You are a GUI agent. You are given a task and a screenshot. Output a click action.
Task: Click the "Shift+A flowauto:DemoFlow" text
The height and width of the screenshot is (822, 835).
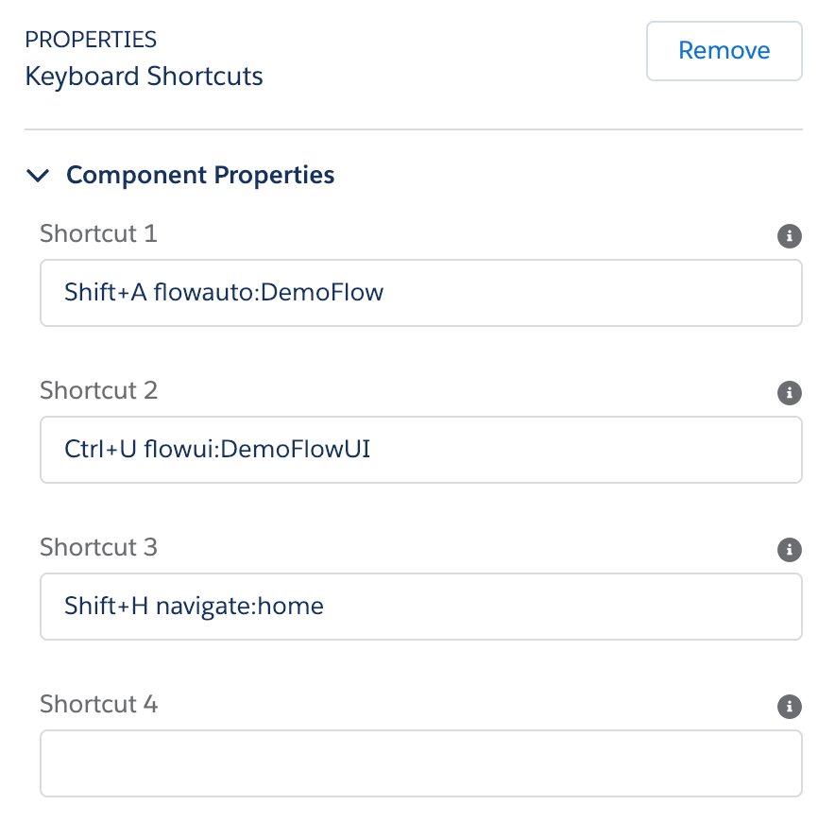224,293
